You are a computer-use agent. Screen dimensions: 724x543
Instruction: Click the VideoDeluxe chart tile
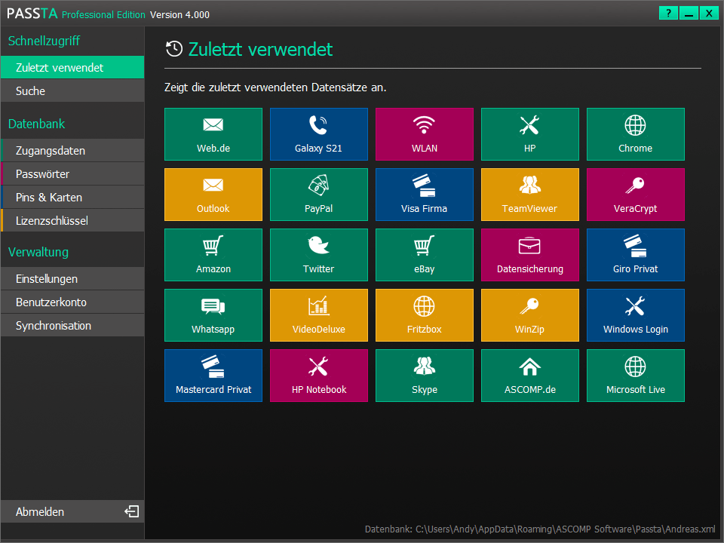[318, 315]
